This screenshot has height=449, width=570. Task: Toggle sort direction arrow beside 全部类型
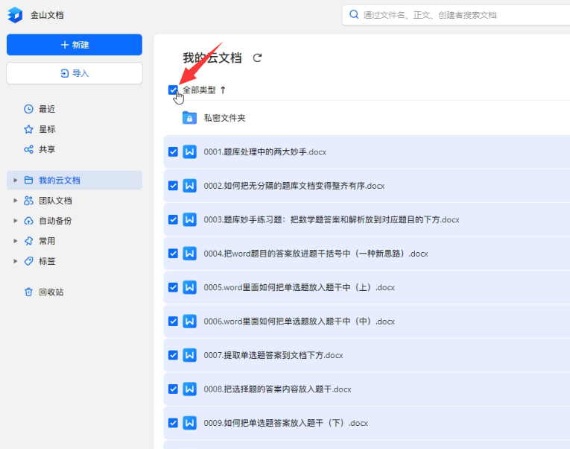click(223, 90)
